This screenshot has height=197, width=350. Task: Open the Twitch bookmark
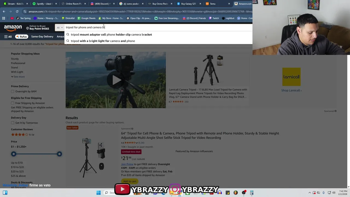(214, 18)
